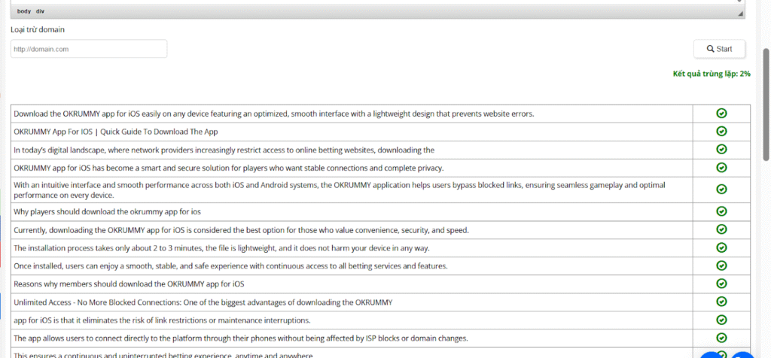Click check icon for 'The installation process' row
The height and width of the screenshot is (358, 771).
coord(721,247)
